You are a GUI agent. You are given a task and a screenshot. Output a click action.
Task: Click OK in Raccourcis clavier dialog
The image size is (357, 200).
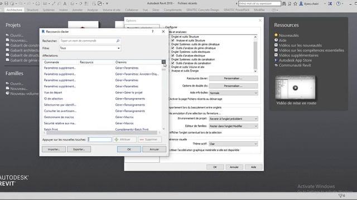coord(129,149)
